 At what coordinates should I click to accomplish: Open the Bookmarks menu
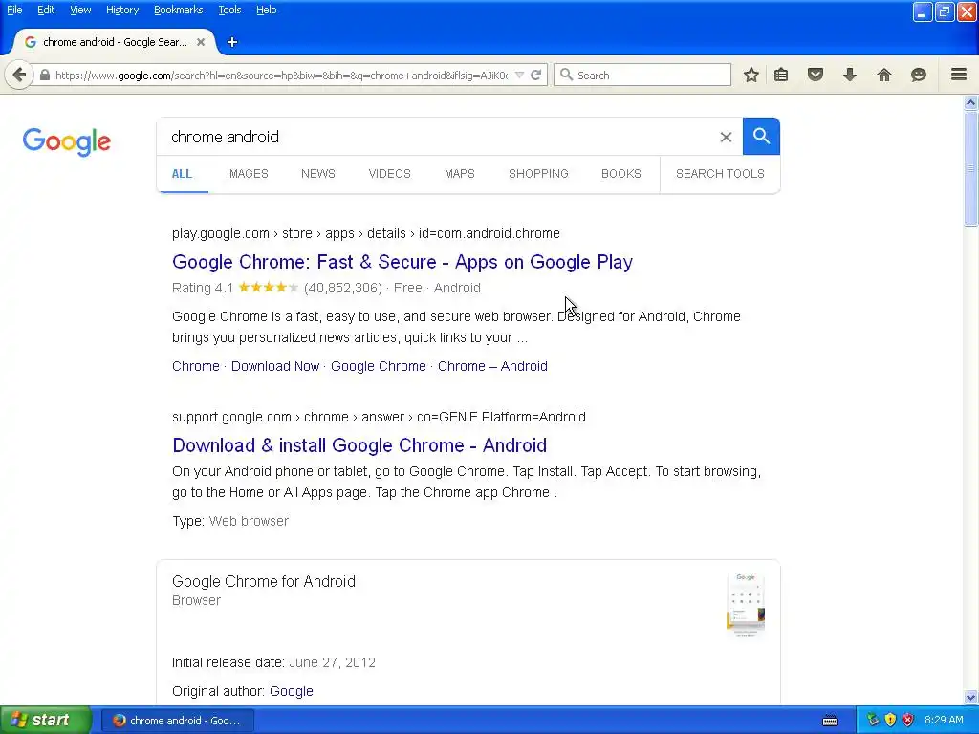[x=178, y=10]
